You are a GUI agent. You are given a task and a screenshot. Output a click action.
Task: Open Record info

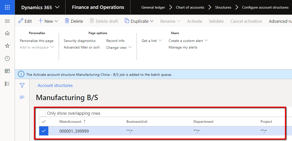tap(115, 41)
